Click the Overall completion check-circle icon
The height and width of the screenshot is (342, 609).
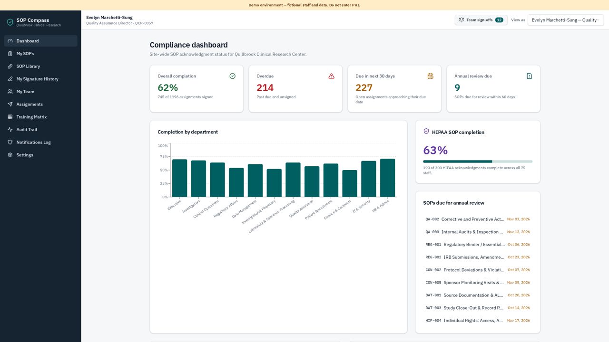pos(232,76)
